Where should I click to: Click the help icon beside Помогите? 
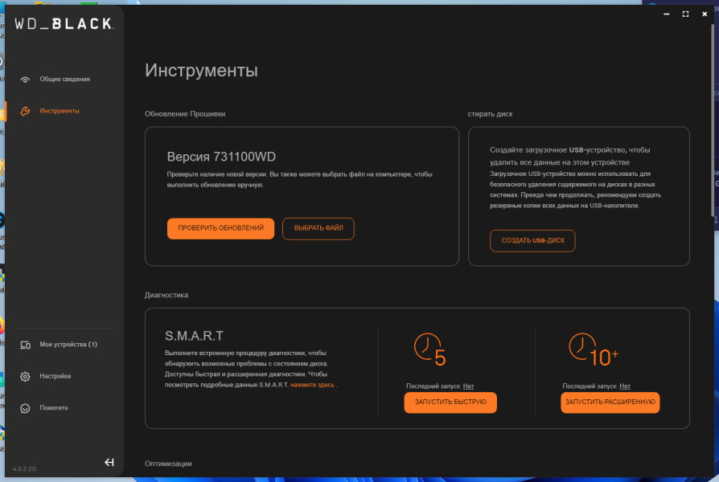[x=25, y=408]
